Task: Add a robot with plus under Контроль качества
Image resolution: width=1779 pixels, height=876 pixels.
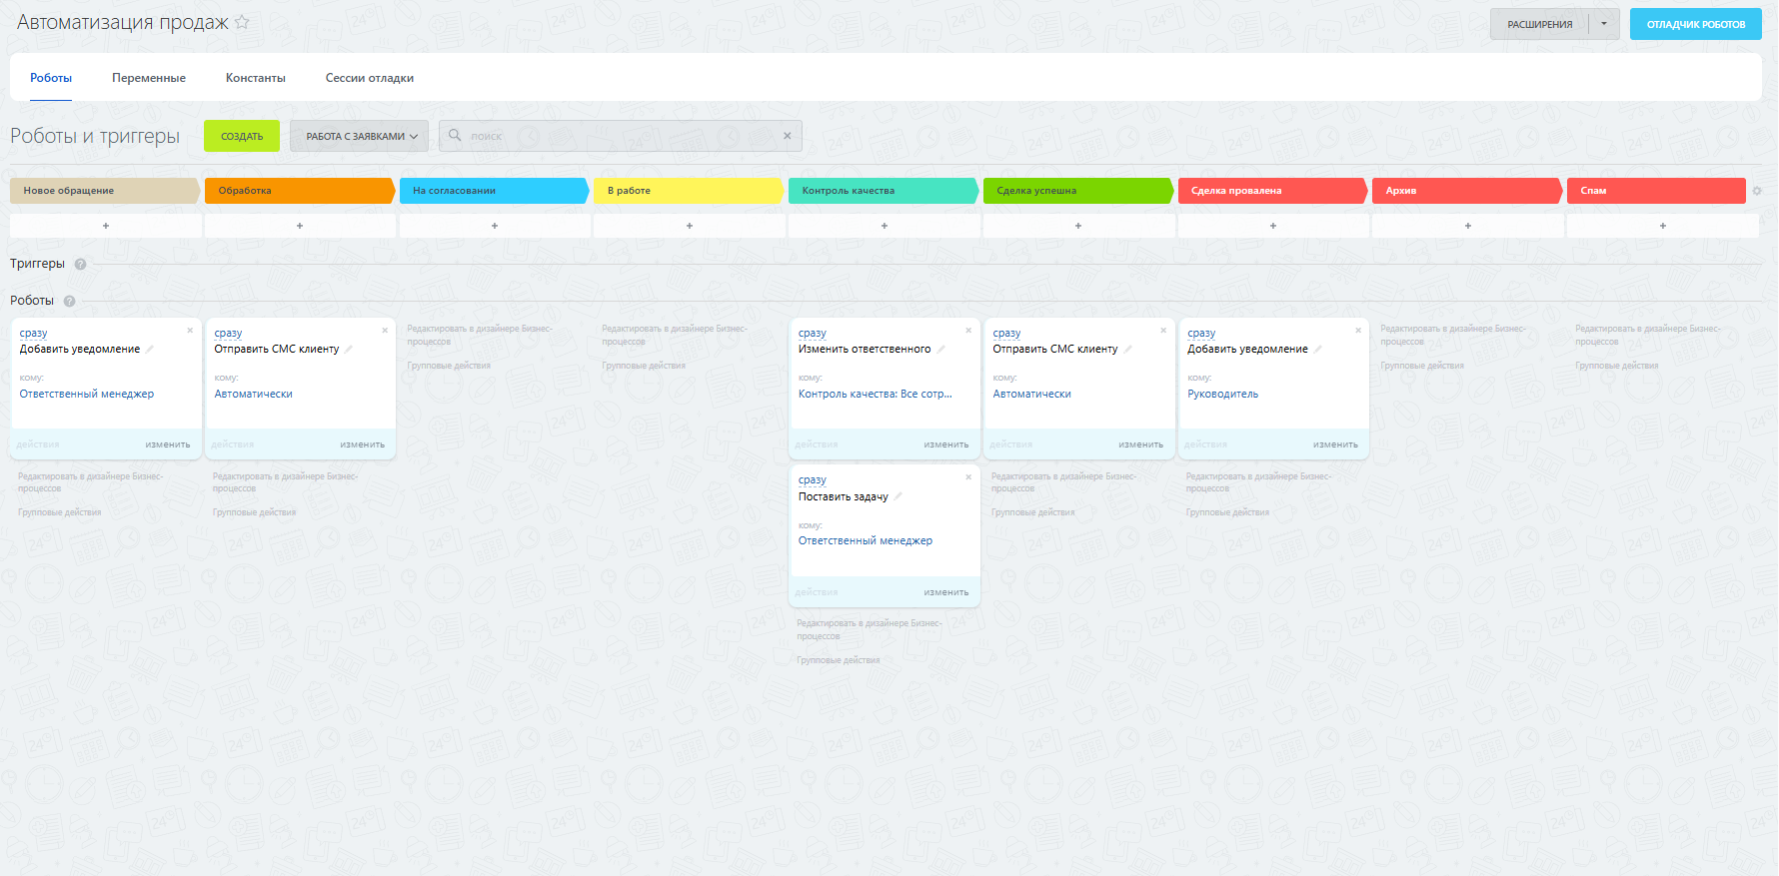Action: tap(885, 226)
